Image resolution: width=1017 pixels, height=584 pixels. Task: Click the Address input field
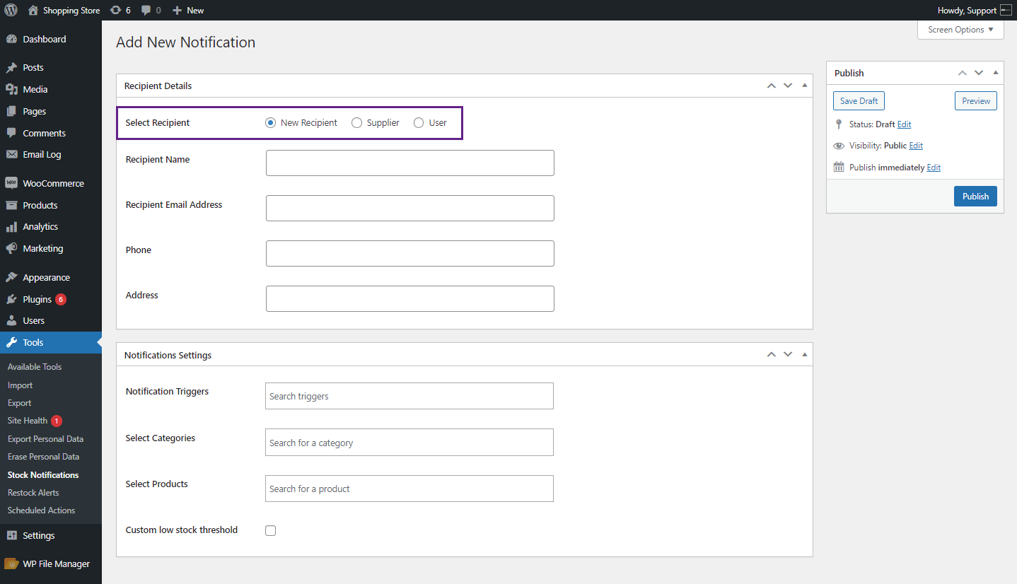coord(410,298)
